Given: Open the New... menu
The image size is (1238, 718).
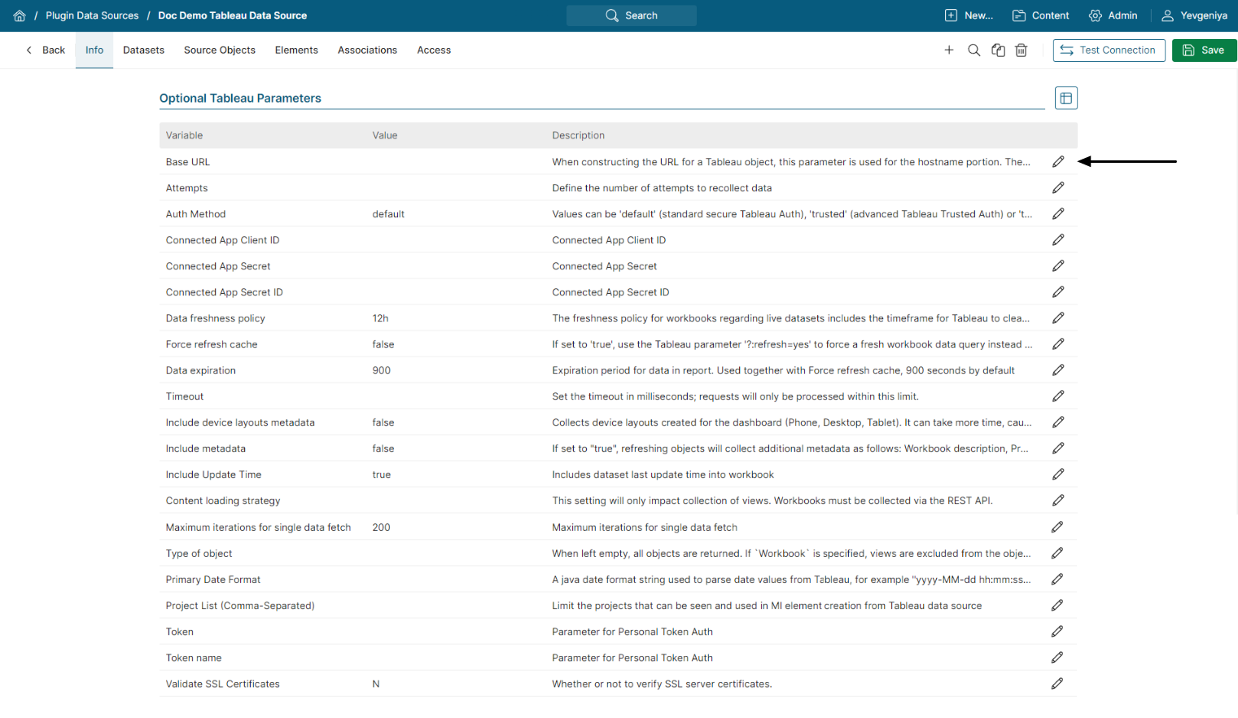Looking at the screenshot, I should tap(969, 15).
